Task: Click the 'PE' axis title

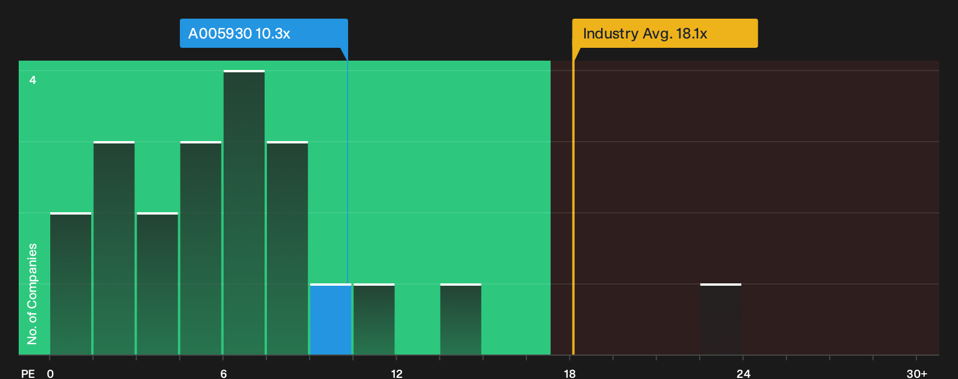Action: [27, 373]
